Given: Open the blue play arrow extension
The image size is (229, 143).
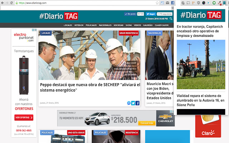Looking at the screenshot, I should [x=209, y=3].
